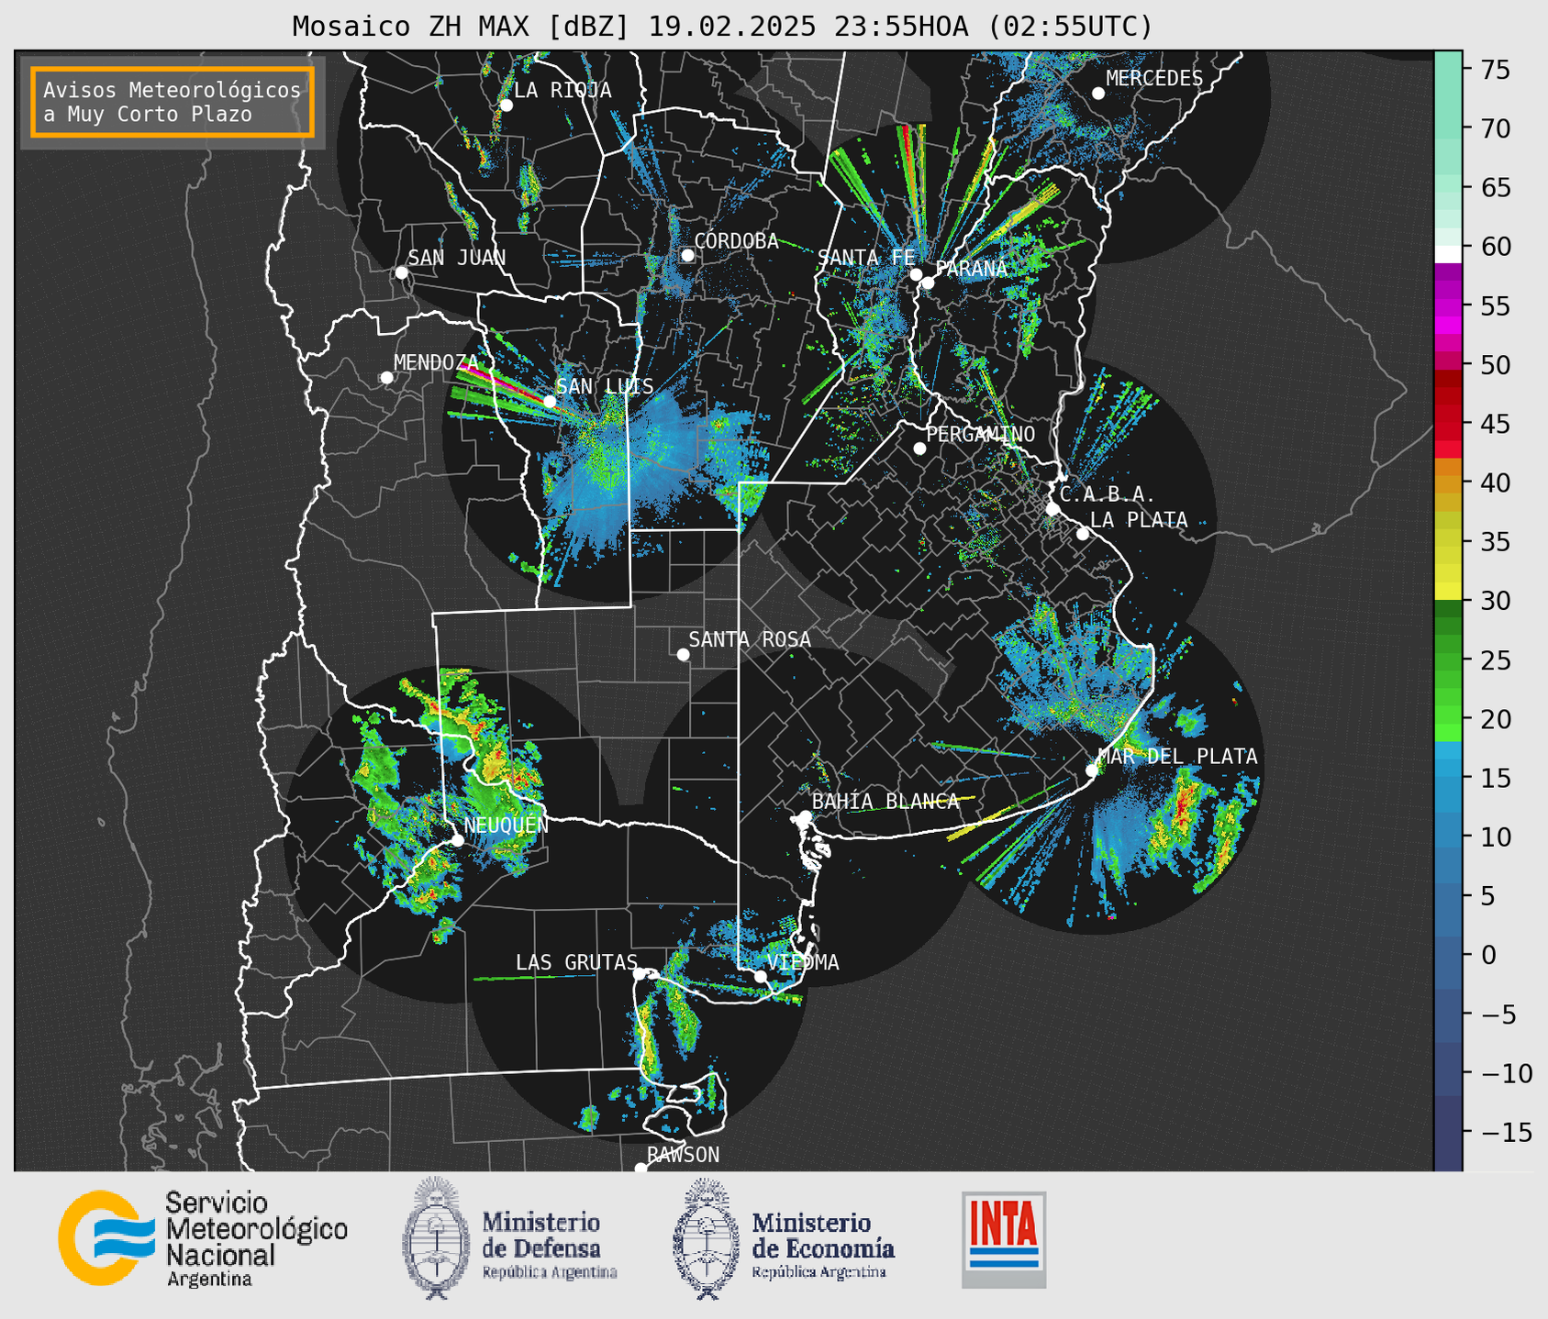Image resolution: width=1548 pixels, height=1319 pixels.
Task: Click the C.A.B.A. city marker dot
Action: click(1052, 509)
